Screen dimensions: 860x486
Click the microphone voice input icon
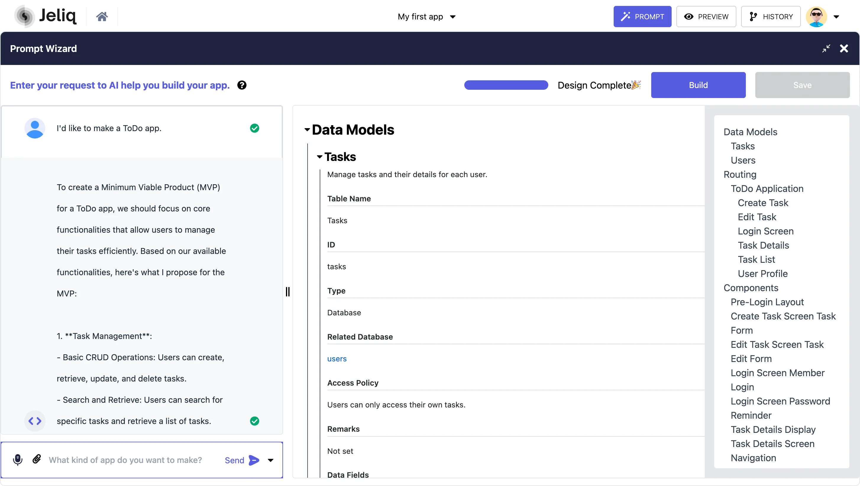17,460
